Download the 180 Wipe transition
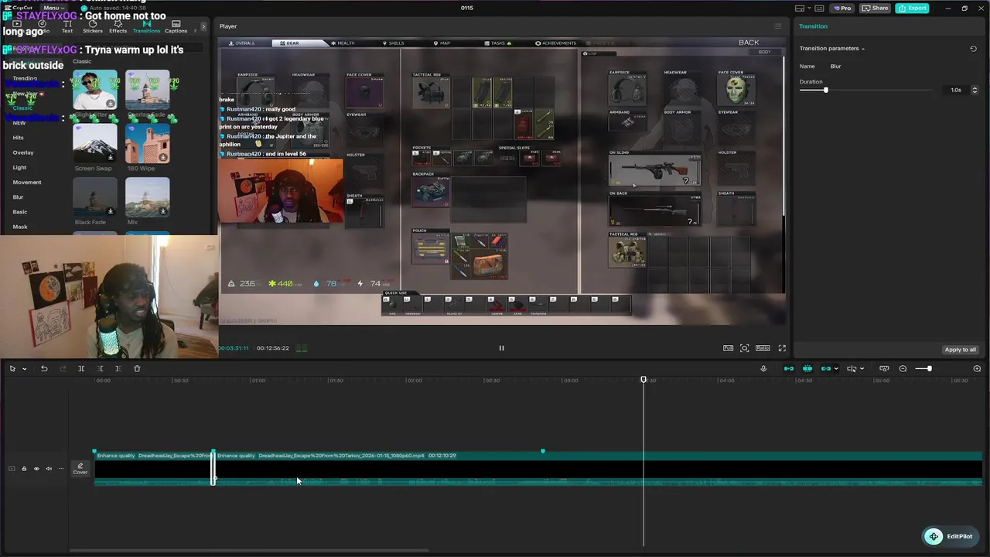The width and height of the screenshot is (990, 557). 163,157
